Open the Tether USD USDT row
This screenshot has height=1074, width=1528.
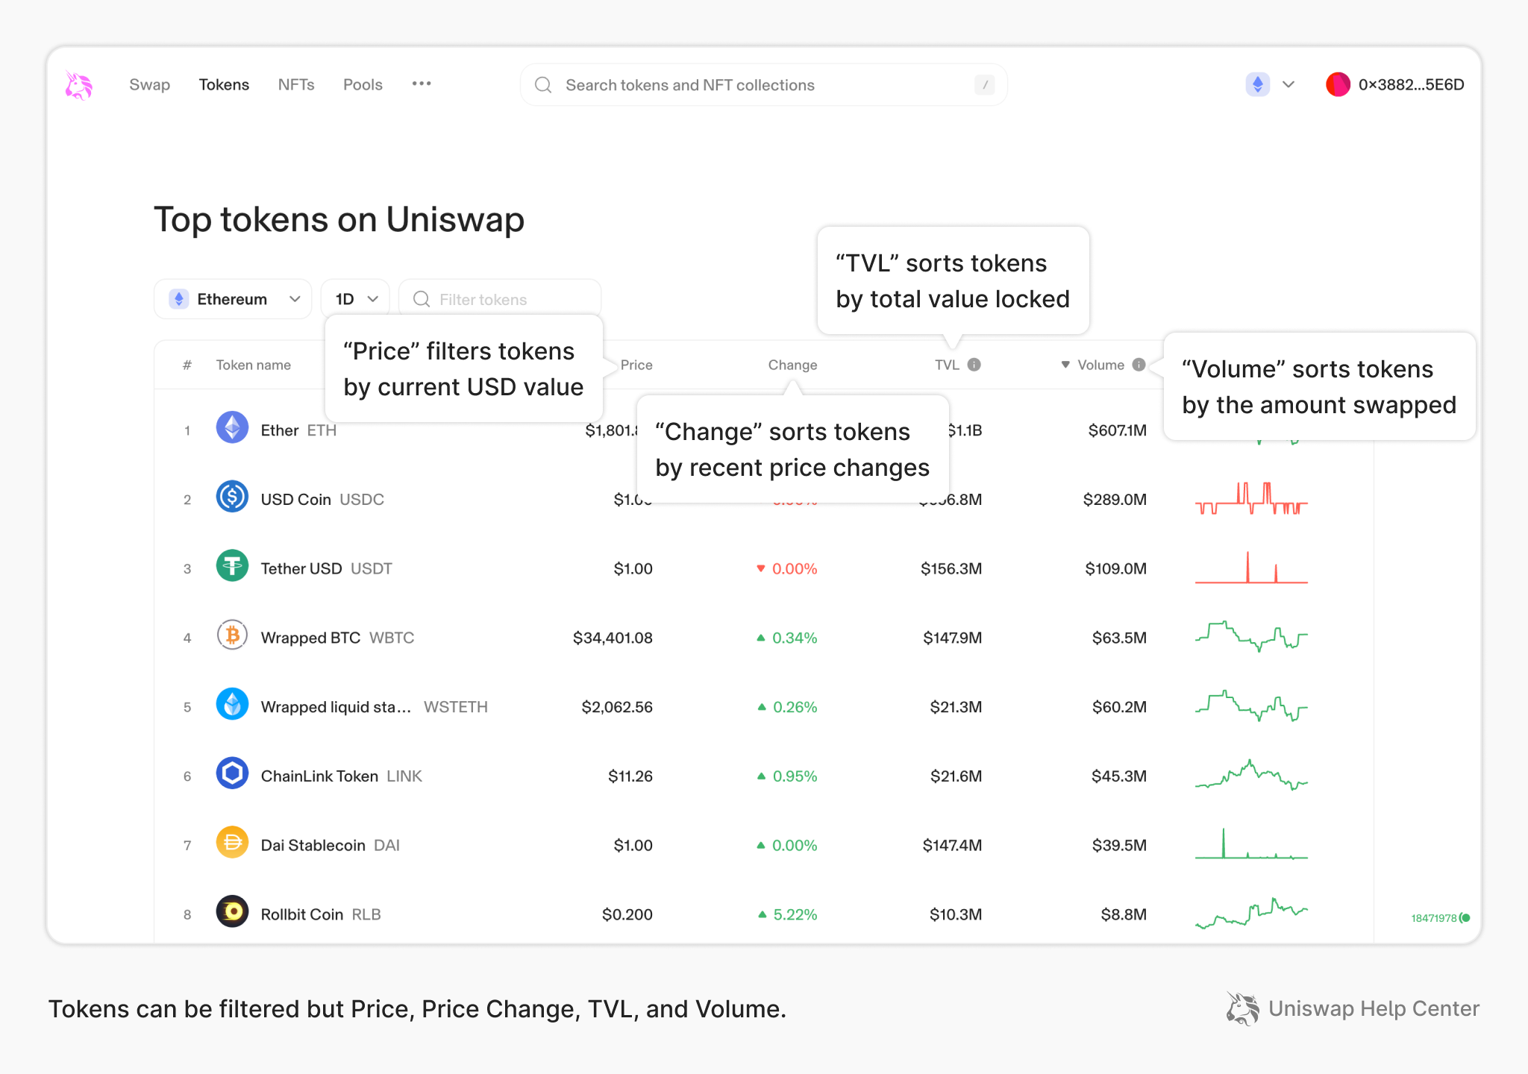click(763, 568)
